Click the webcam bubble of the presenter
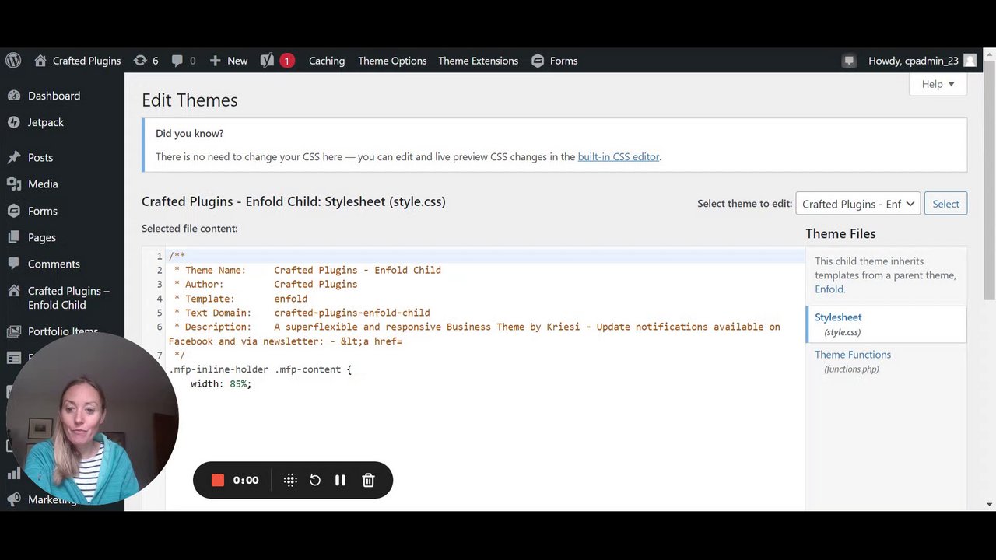Screen dimensions: 996x560 coord(92,420)
